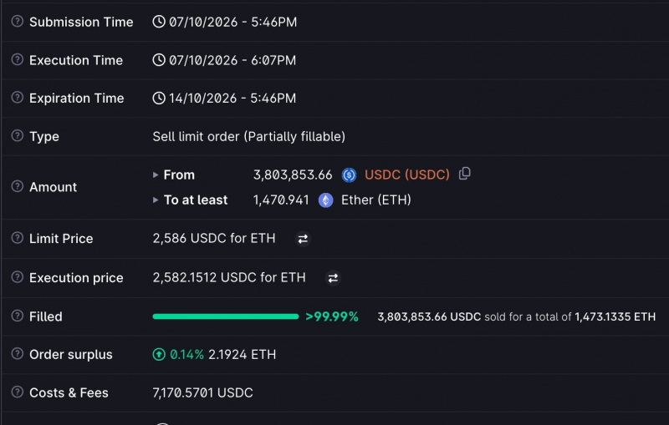Click the green Filled progress bar
The width and height of the screenshot is (669, 425).
pyautogui.click(x=226, y=316)
